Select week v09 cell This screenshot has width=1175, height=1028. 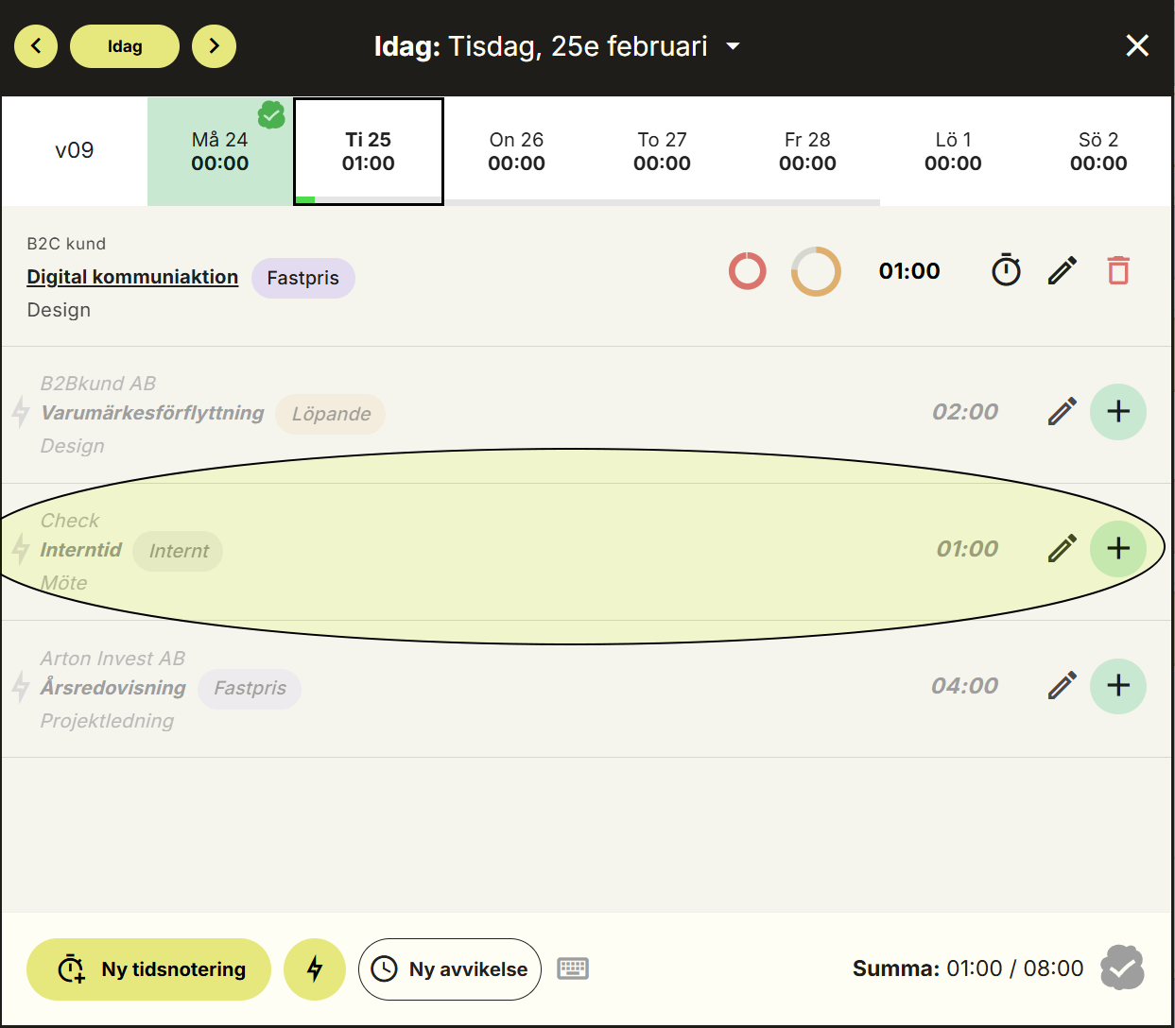tap(75, 150)
